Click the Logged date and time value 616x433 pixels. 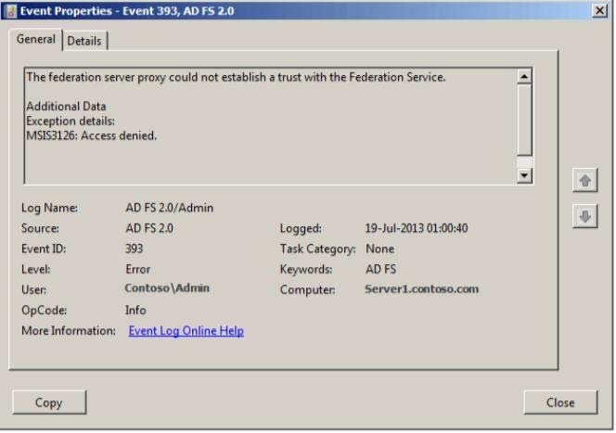pos(417,228)
